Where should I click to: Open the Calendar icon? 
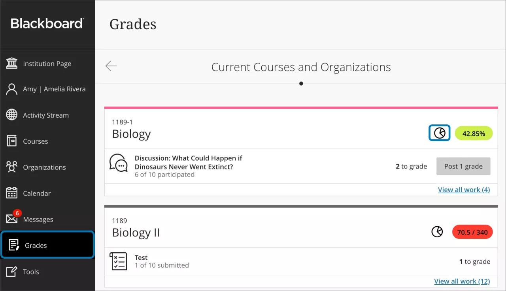tap(11, 193)
